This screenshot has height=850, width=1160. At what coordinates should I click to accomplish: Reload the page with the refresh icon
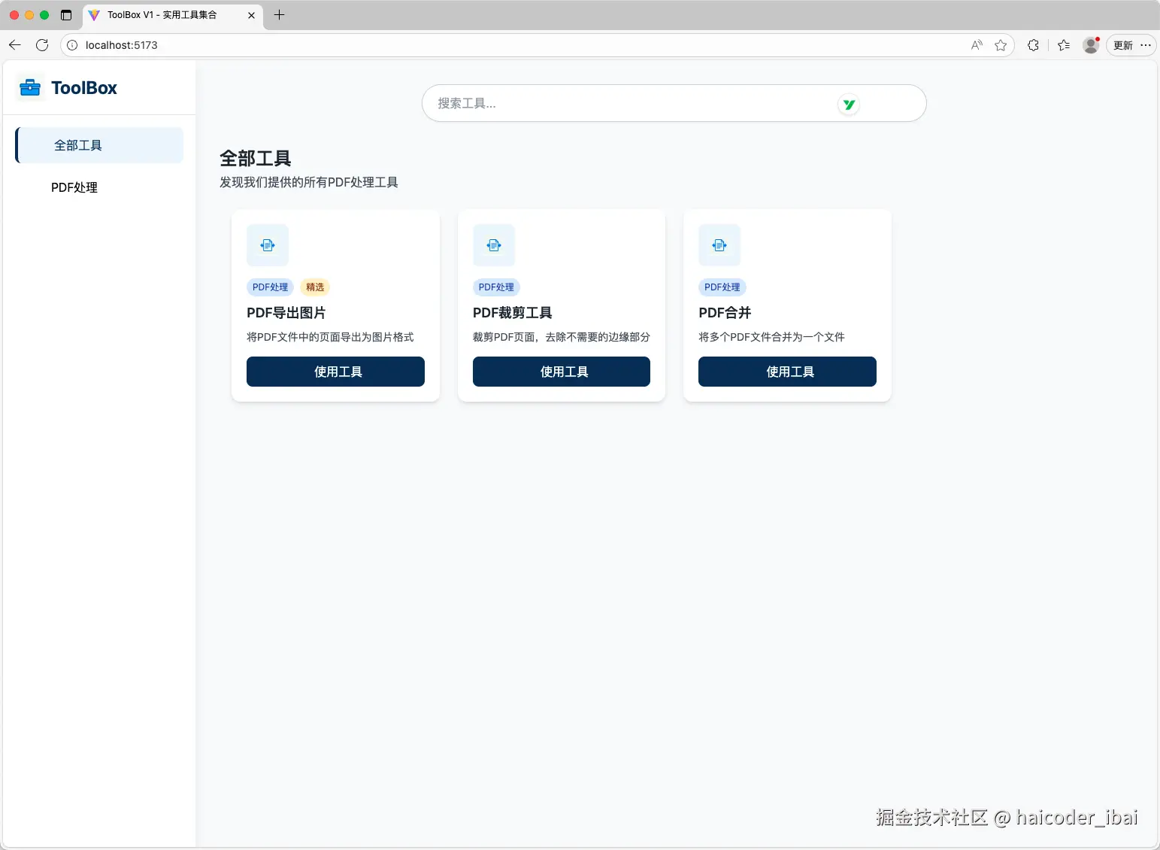pos(42,45)
